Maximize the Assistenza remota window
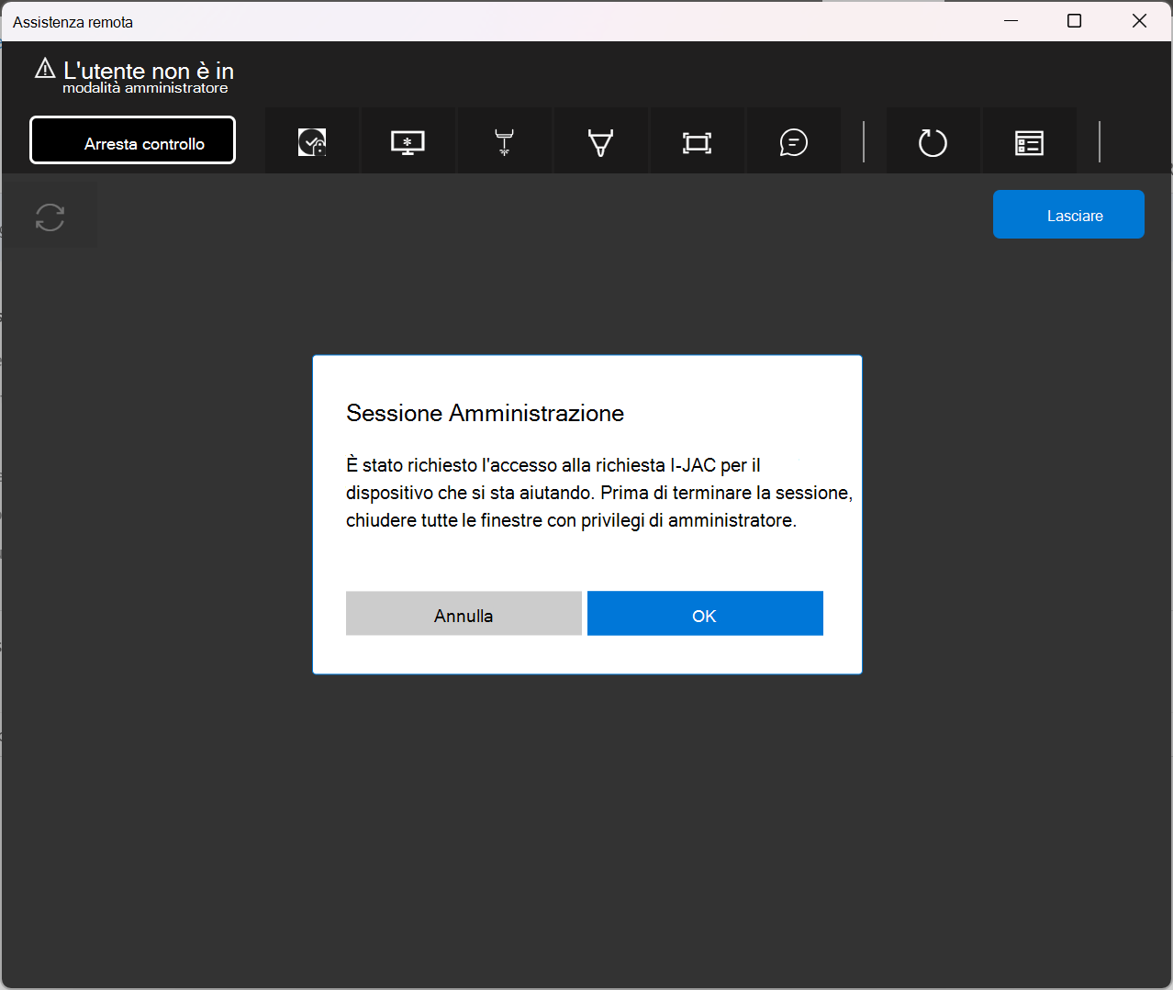Image resolution: width=1173 pixels, height=990 pixels. (1075, 21)
